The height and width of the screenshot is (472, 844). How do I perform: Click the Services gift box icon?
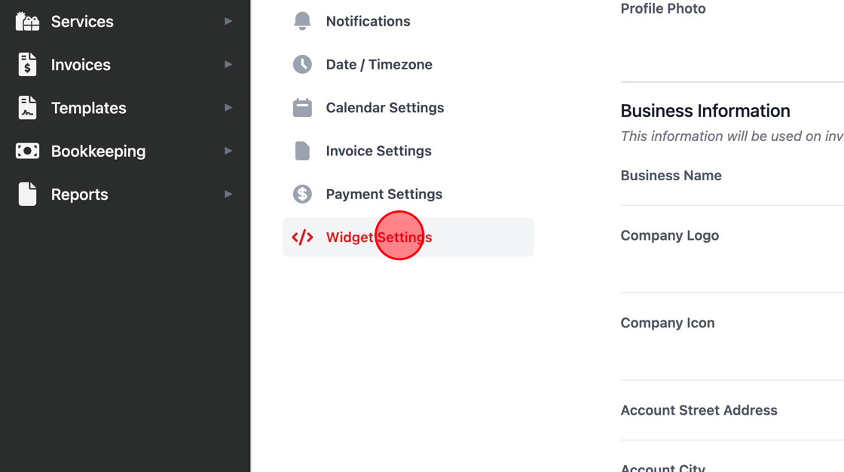click(x=27, y=22)
